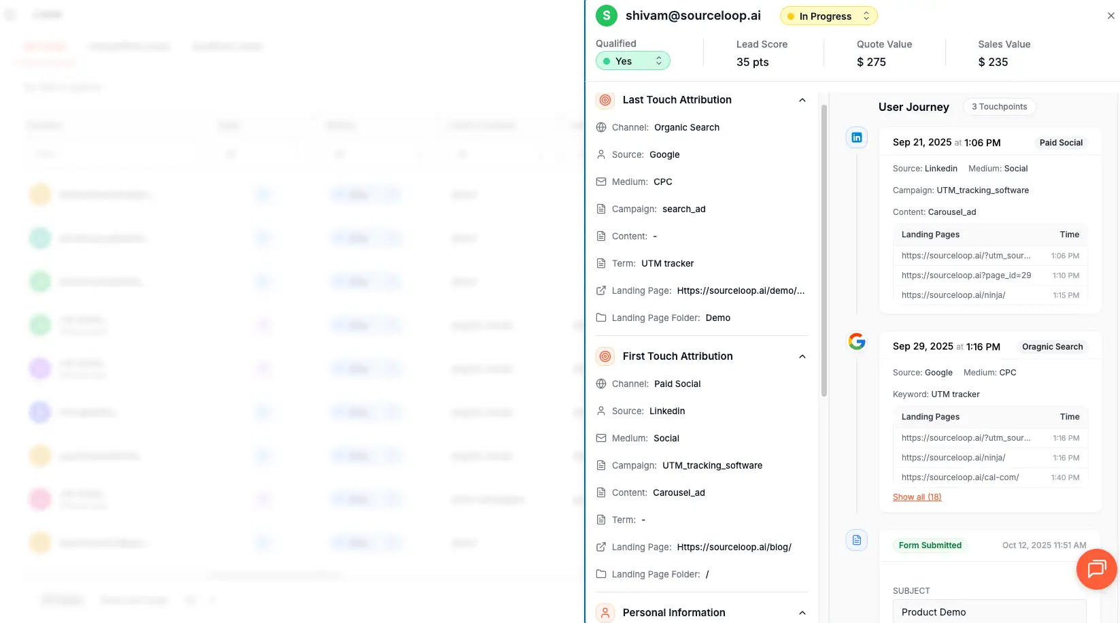Click the target icon beside Last Touch Attribution

pyautogui.click(x=605, y=99)
